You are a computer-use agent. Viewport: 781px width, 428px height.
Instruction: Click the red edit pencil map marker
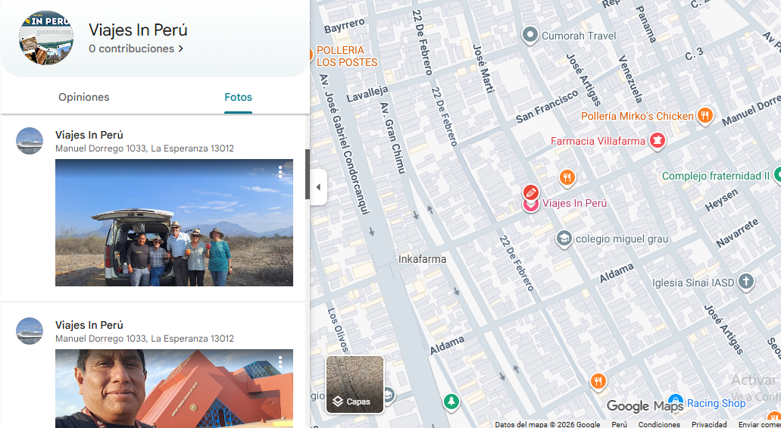coord(531,192)
